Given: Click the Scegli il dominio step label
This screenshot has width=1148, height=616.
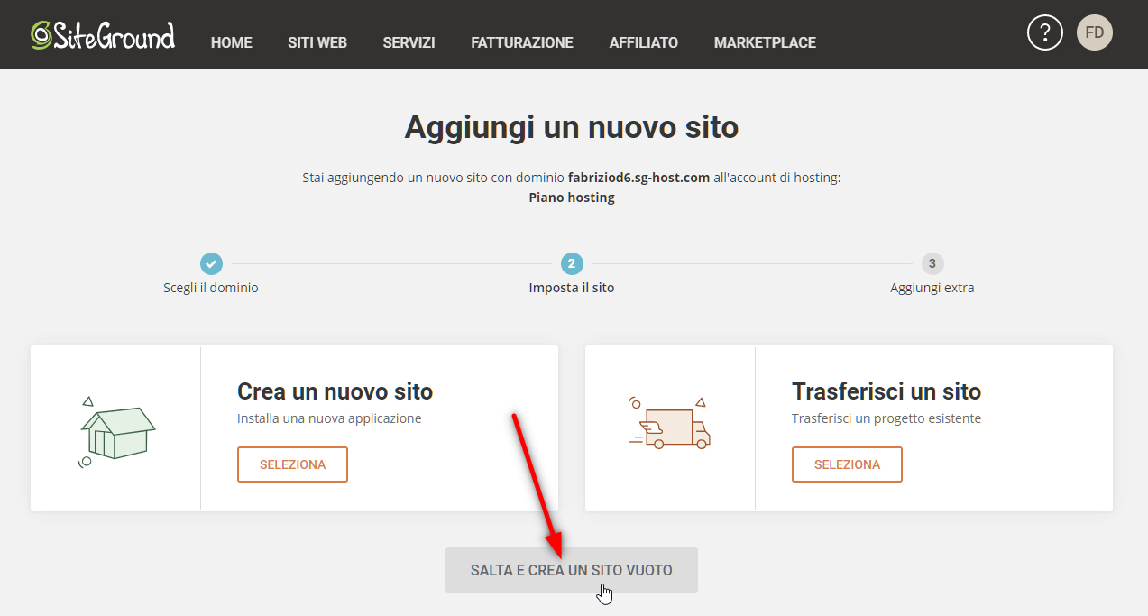Looking at the screenshot, I should coord(211,288).
